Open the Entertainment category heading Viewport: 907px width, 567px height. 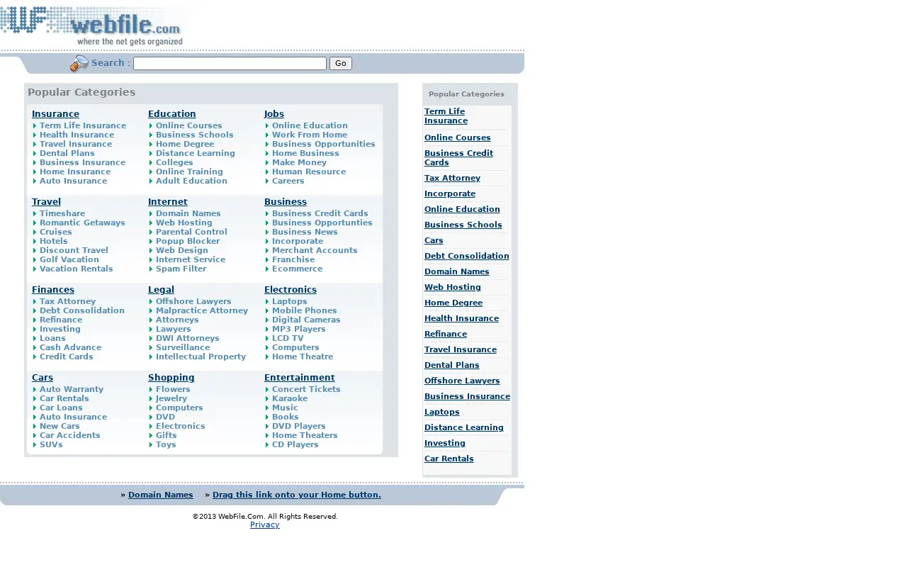tap(300, 378)
